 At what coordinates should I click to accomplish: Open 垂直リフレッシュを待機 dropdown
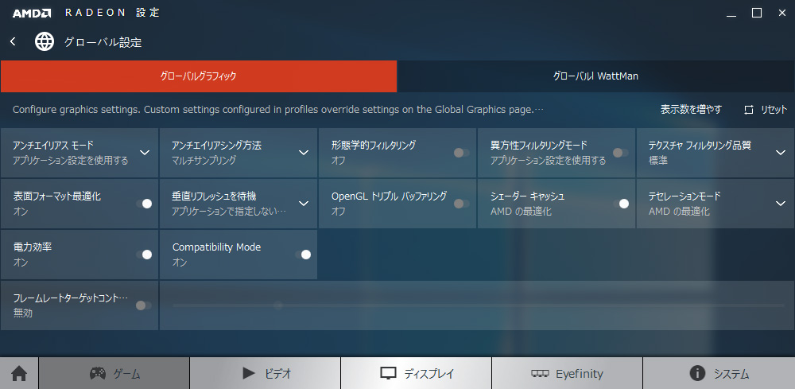click(x=304, y=204)
